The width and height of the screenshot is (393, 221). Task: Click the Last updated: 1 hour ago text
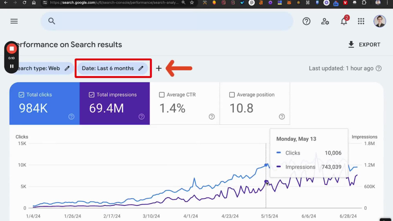pos(341,68)
